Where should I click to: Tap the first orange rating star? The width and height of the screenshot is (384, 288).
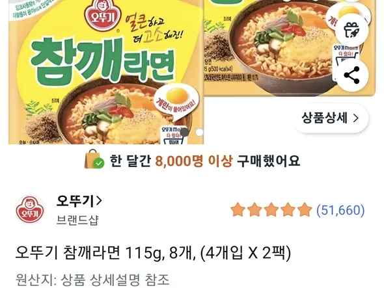tap(238, 210)
